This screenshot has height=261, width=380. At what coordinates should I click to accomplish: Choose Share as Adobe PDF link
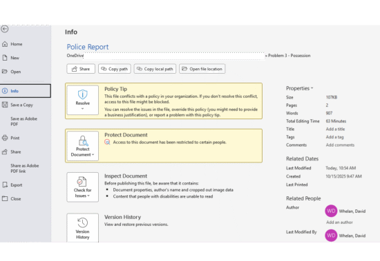click(26, 168)
